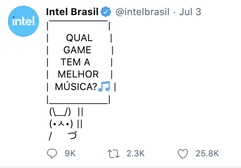Click the 2.3K retweet count
The width and height of the screenshot is (241, 168).
point(136,154)
